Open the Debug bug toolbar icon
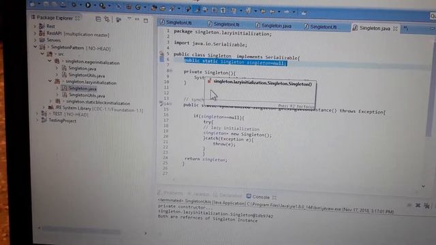The image size is (436, 245). (74, 5)
